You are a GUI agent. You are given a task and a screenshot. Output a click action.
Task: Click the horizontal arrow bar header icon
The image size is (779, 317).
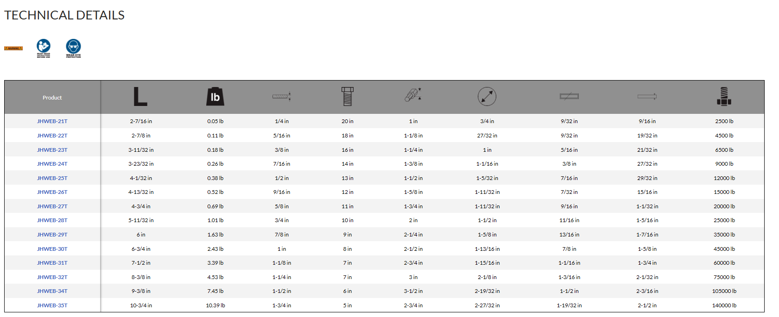click(647, 96)
